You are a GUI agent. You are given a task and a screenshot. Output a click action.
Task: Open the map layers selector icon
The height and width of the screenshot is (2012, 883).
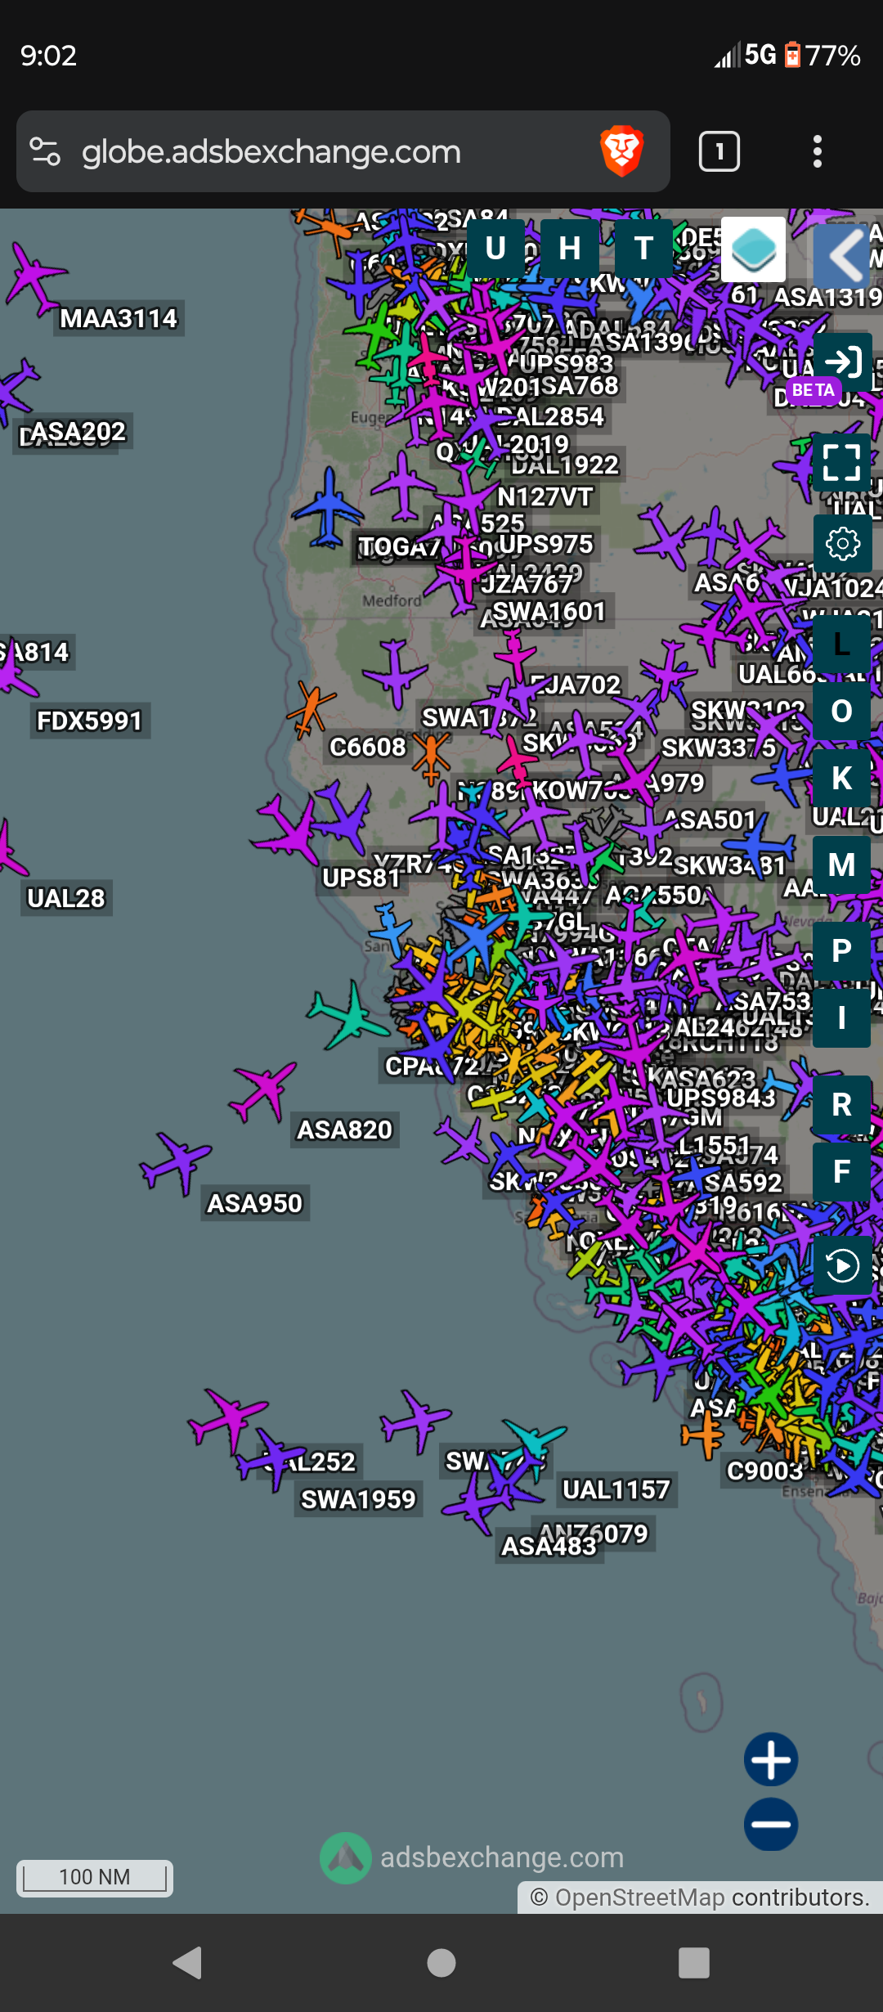pyautogui.click(x=753, y=249)
